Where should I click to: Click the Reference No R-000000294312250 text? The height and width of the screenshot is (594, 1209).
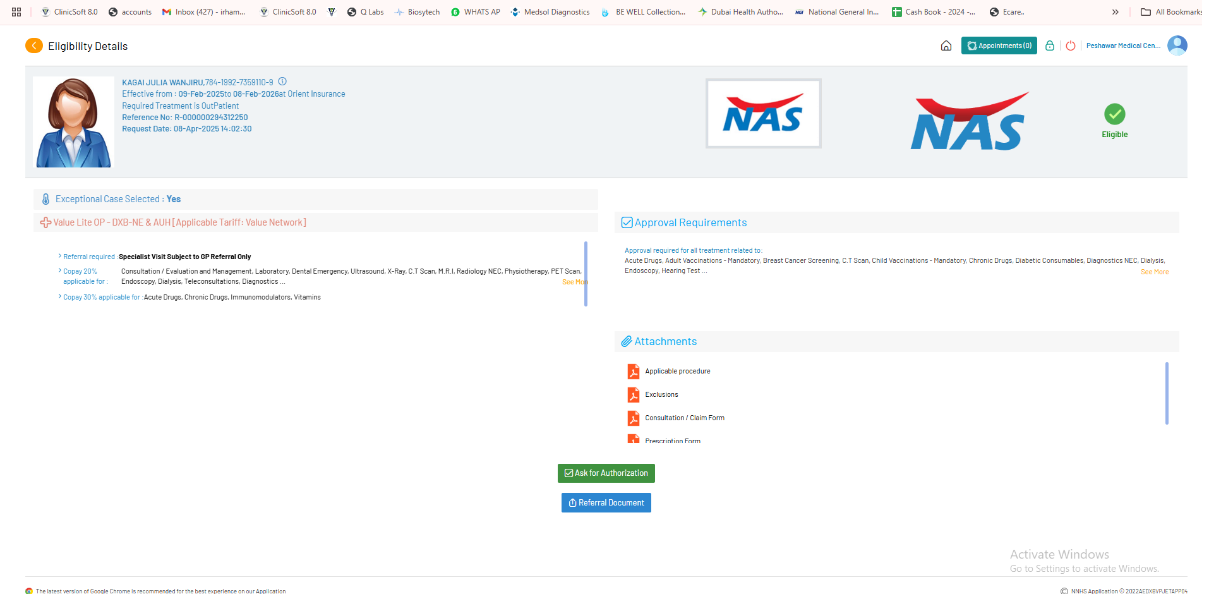[185, 118]
